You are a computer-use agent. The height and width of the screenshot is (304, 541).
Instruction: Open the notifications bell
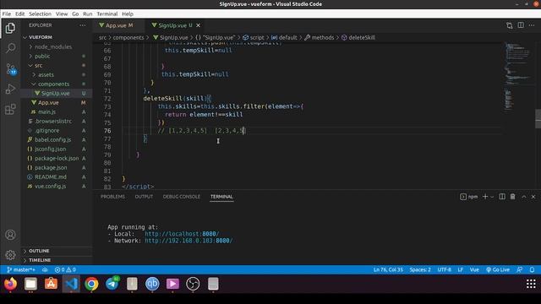[532, 269]
